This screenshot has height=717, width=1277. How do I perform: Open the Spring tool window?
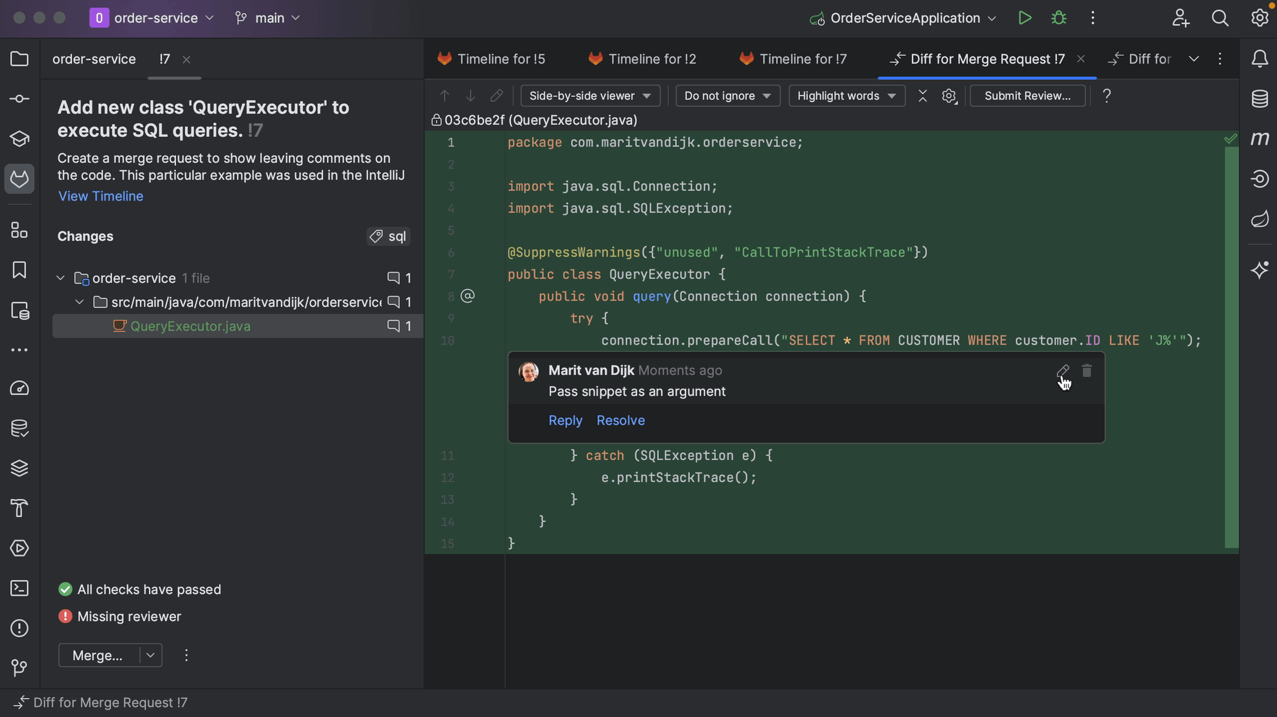click(x=1260, y=219)
